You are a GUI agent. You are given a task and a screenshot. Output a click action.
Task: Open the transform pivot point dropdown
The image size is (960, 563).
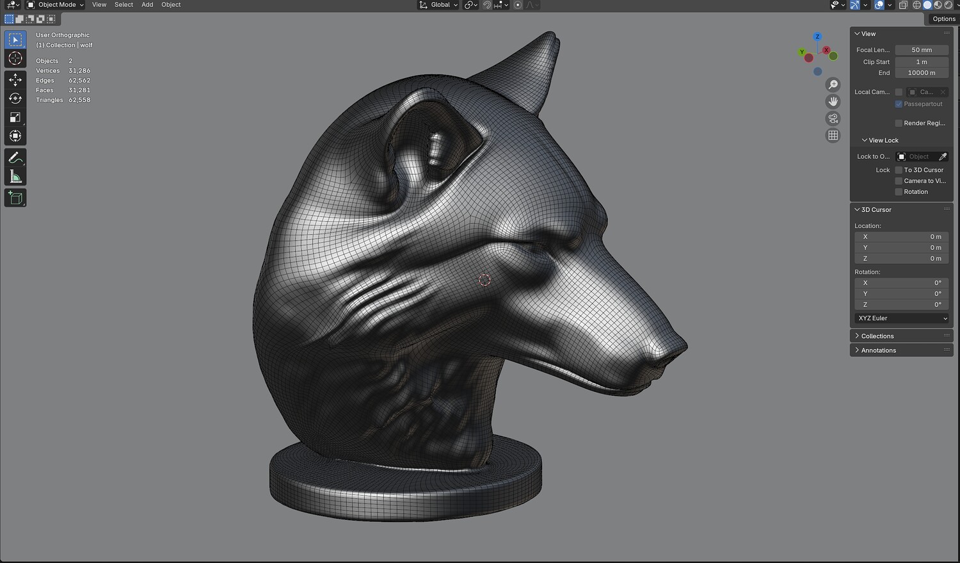[x=471, y=4]
